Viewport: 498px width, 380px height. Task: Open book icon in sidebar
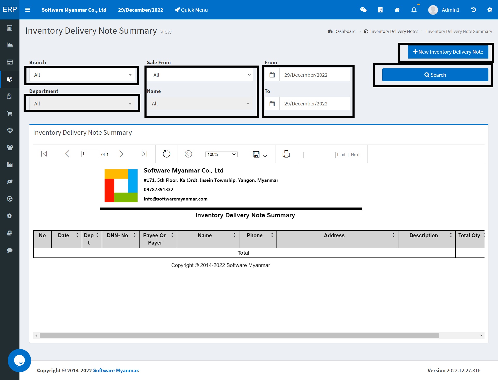pyautogui.click(x=10, y=233)
